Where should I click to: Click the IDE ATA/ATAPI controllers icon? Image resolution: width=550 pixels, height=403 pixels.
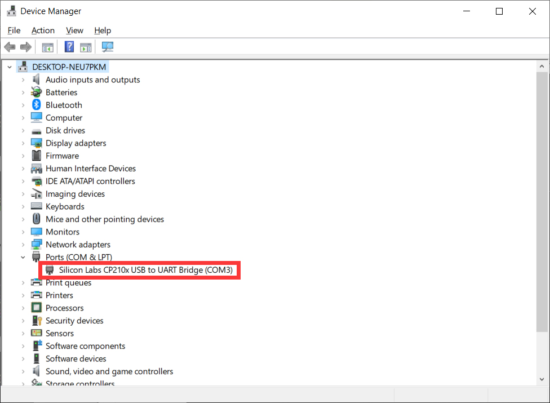37,181
